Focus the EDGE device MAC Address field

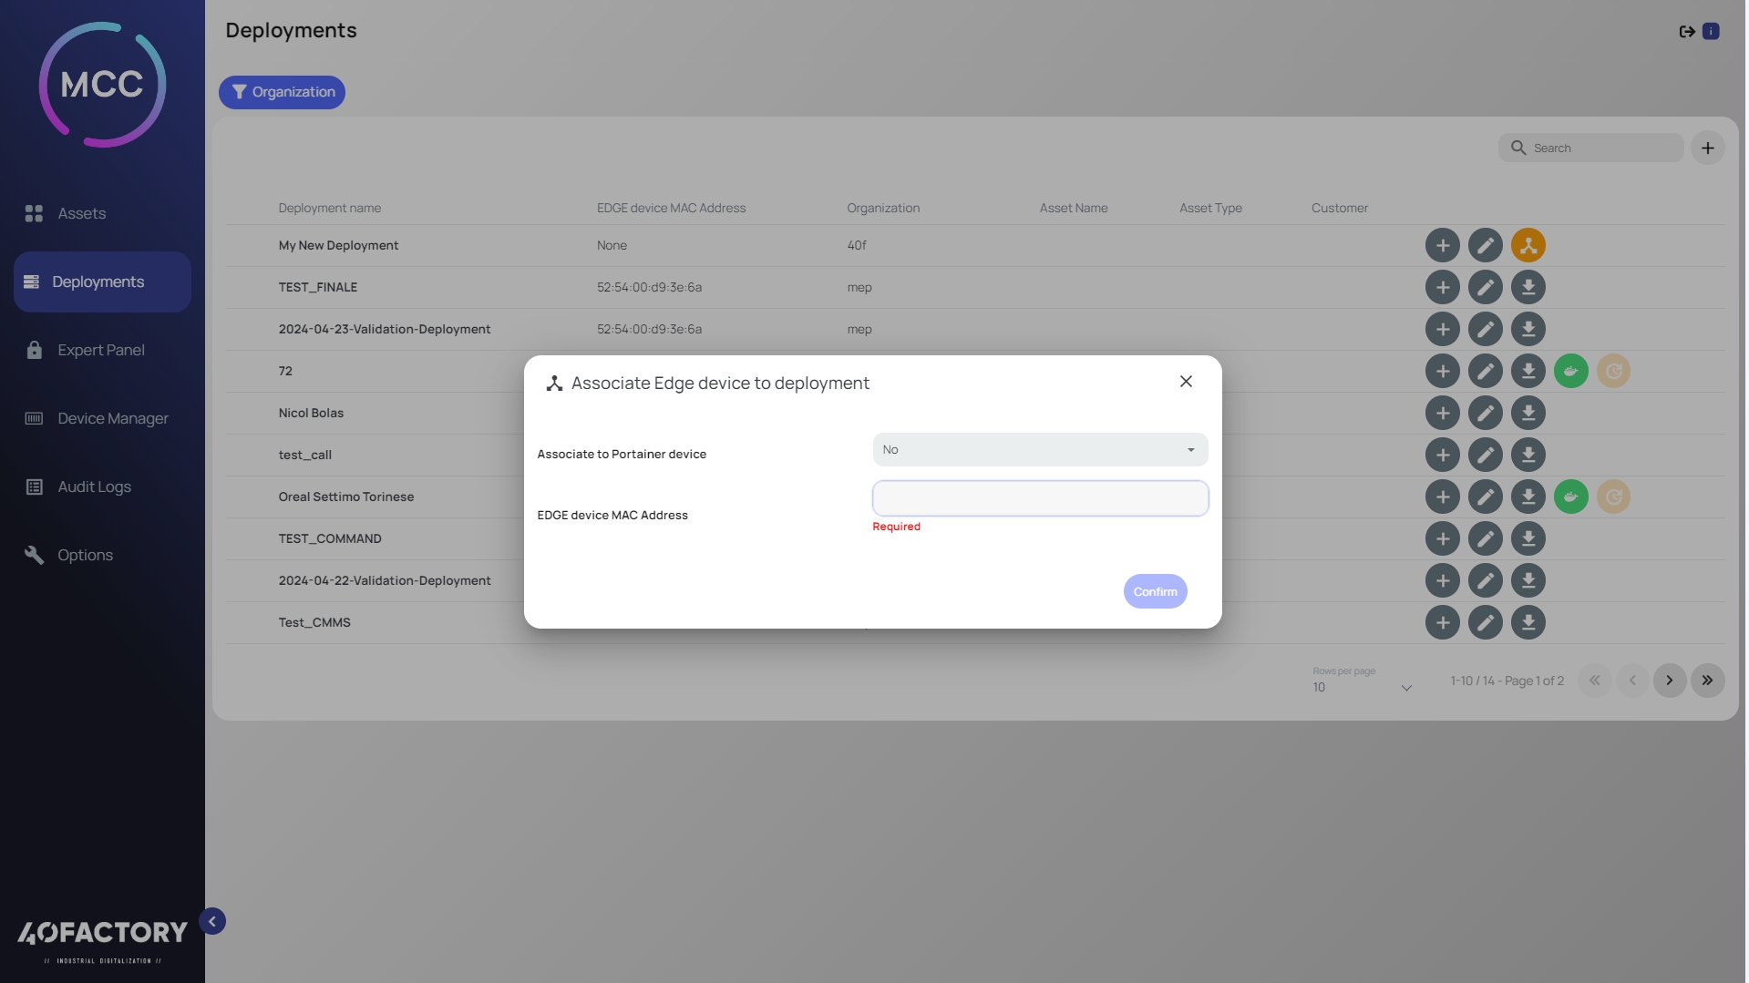pyautogui.click(x=1039, y=498)
